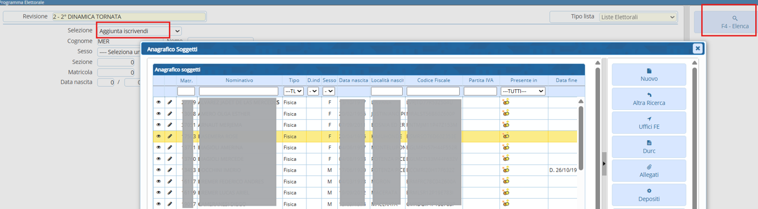
Task: Click the eye icon on the row ending D. 26/10/19
Action: click(159, 170)
